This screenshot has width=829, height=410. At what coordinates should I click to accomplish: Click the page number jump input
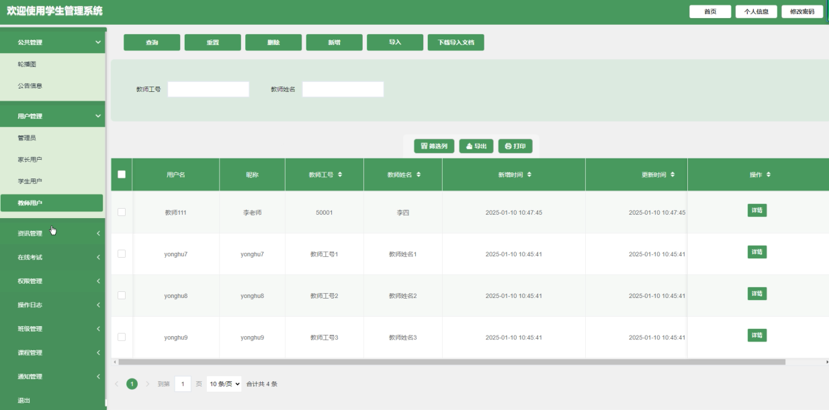pos(183,384)
